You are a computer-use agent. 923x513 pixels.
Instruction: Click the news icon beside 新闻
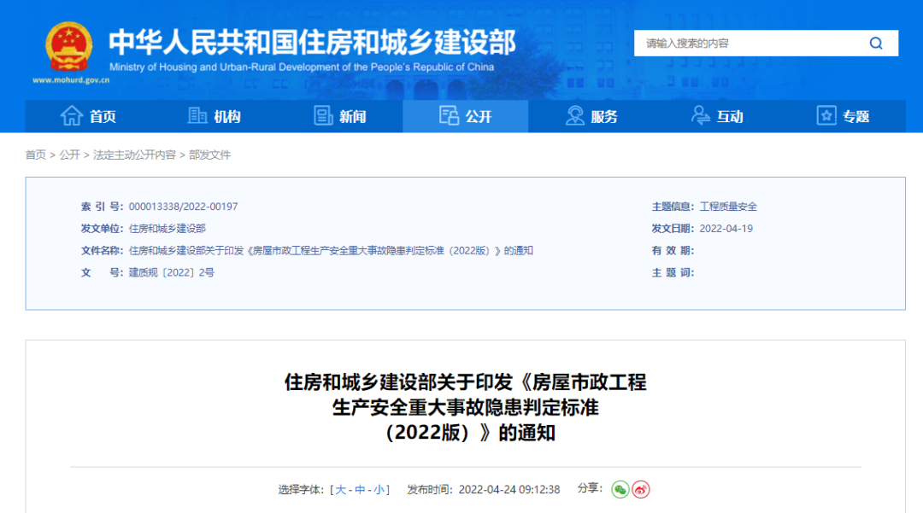tap(321, 116)
